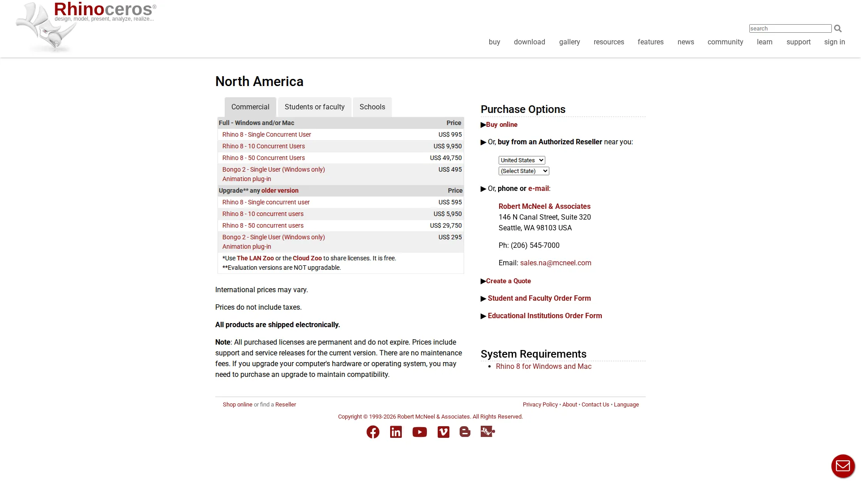Open Robert McNeel & Associates link
The height and width of the screenshot is (484, 861).
click(544, 206)
